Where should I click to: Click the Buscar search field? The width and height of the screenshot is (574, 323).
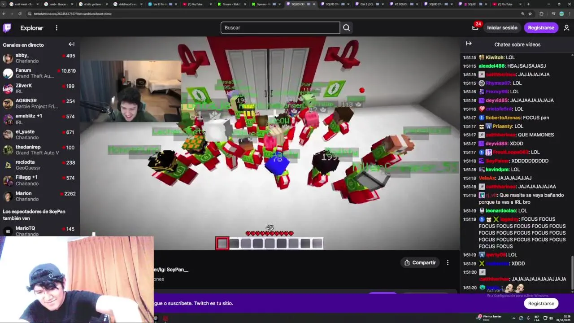pos(280,28)
